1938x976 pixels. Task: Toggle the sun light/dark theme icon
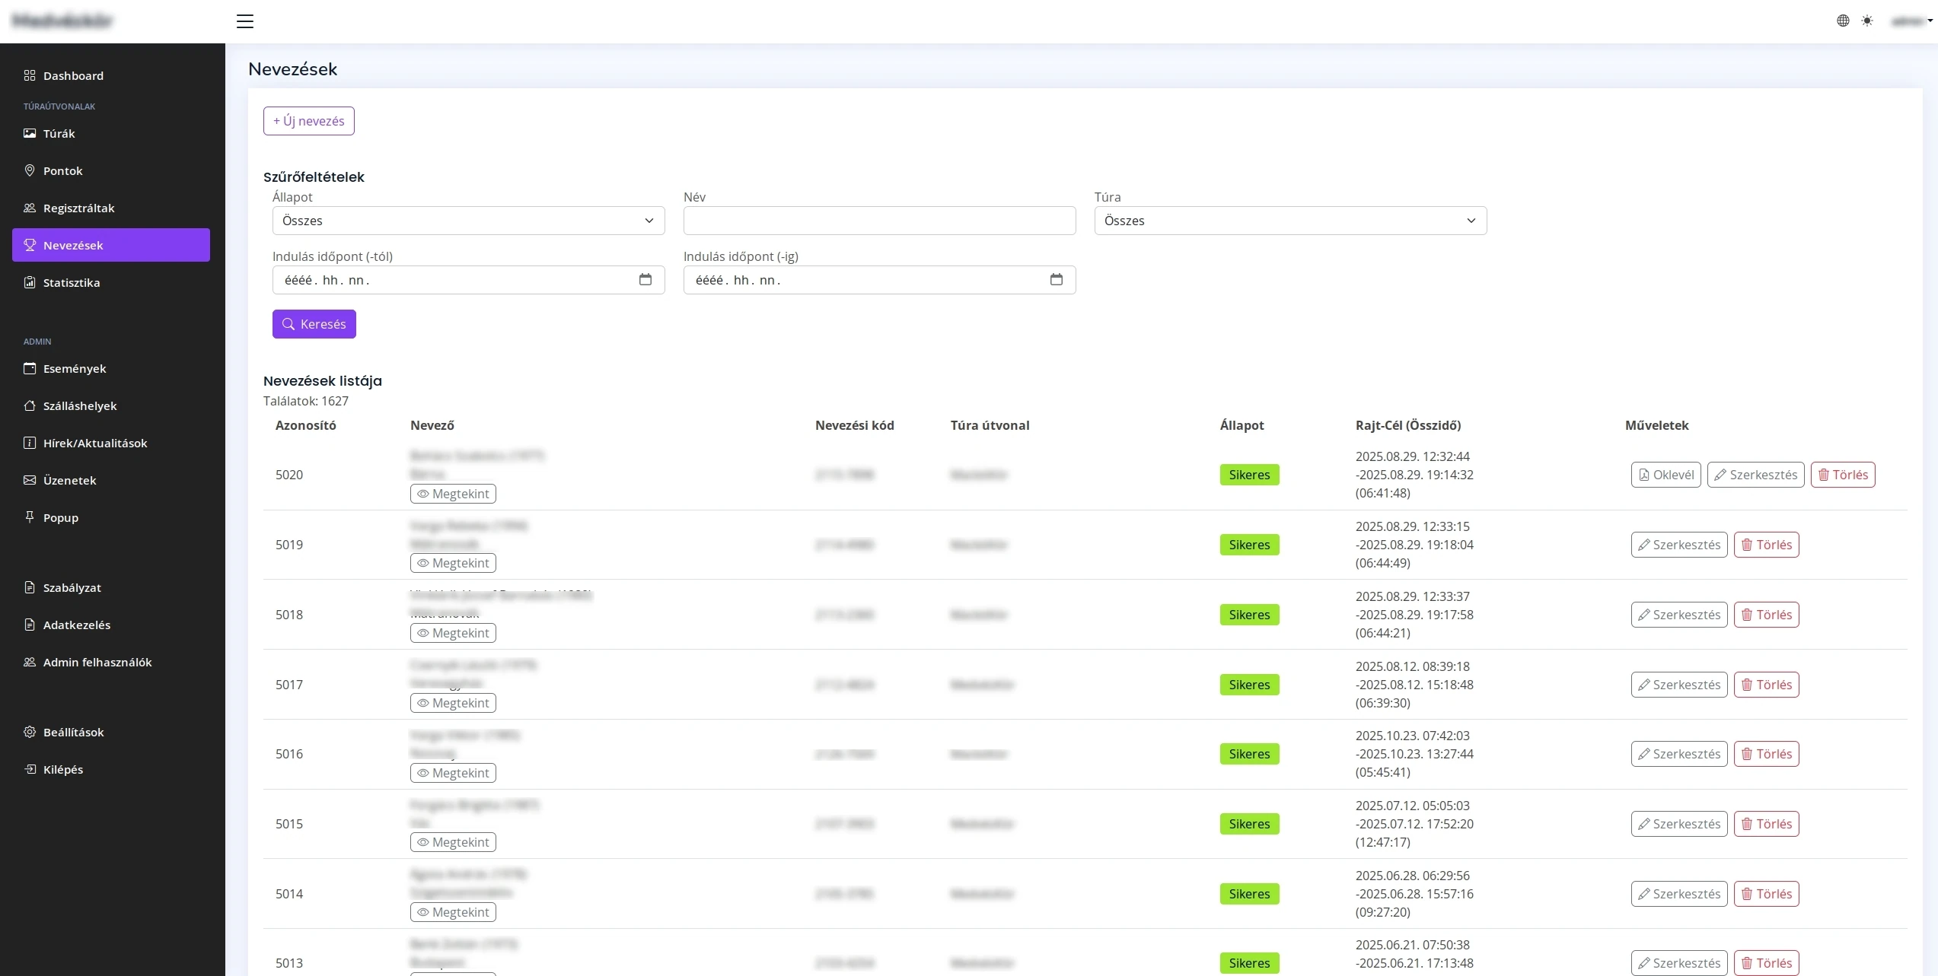click(1867, 21)
